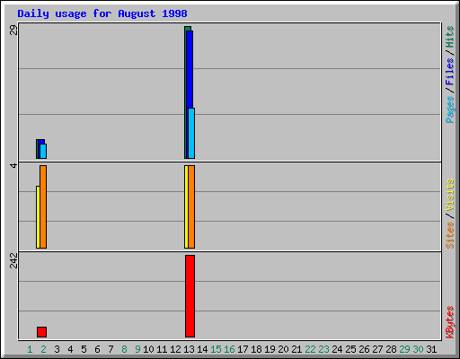460x359 pixels.
Task: Click day 2 on the x-axis
Action: [x=43, y=349]
